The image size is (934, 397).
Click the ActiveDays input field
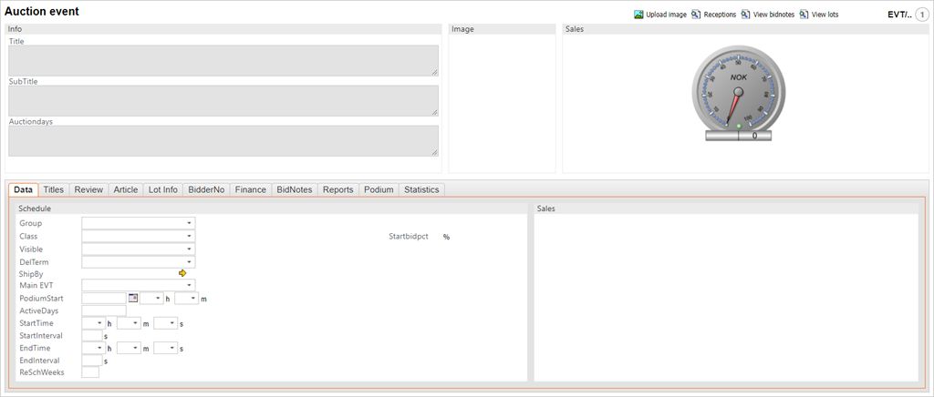coord(103,310)
